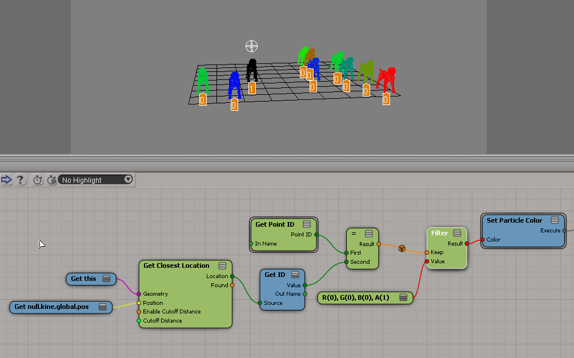Screen dimensions: 574x358
Task: Toggle the Filter node collapse icon
Action: coord(457,233)
